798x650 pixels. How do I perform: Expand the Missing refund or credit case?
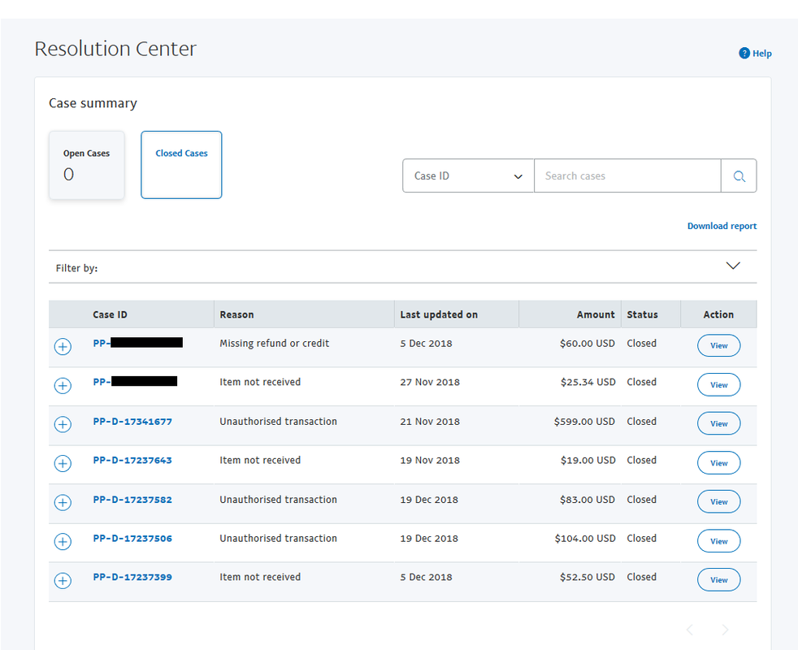[63, 347]
